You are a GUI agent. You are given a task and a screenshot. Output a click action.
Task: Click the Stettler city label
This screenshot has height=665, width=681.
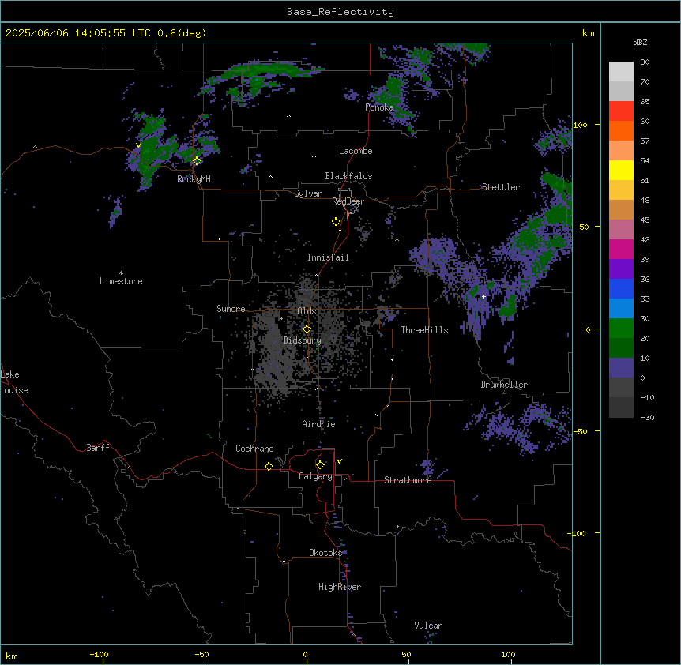tap(500, 187)
